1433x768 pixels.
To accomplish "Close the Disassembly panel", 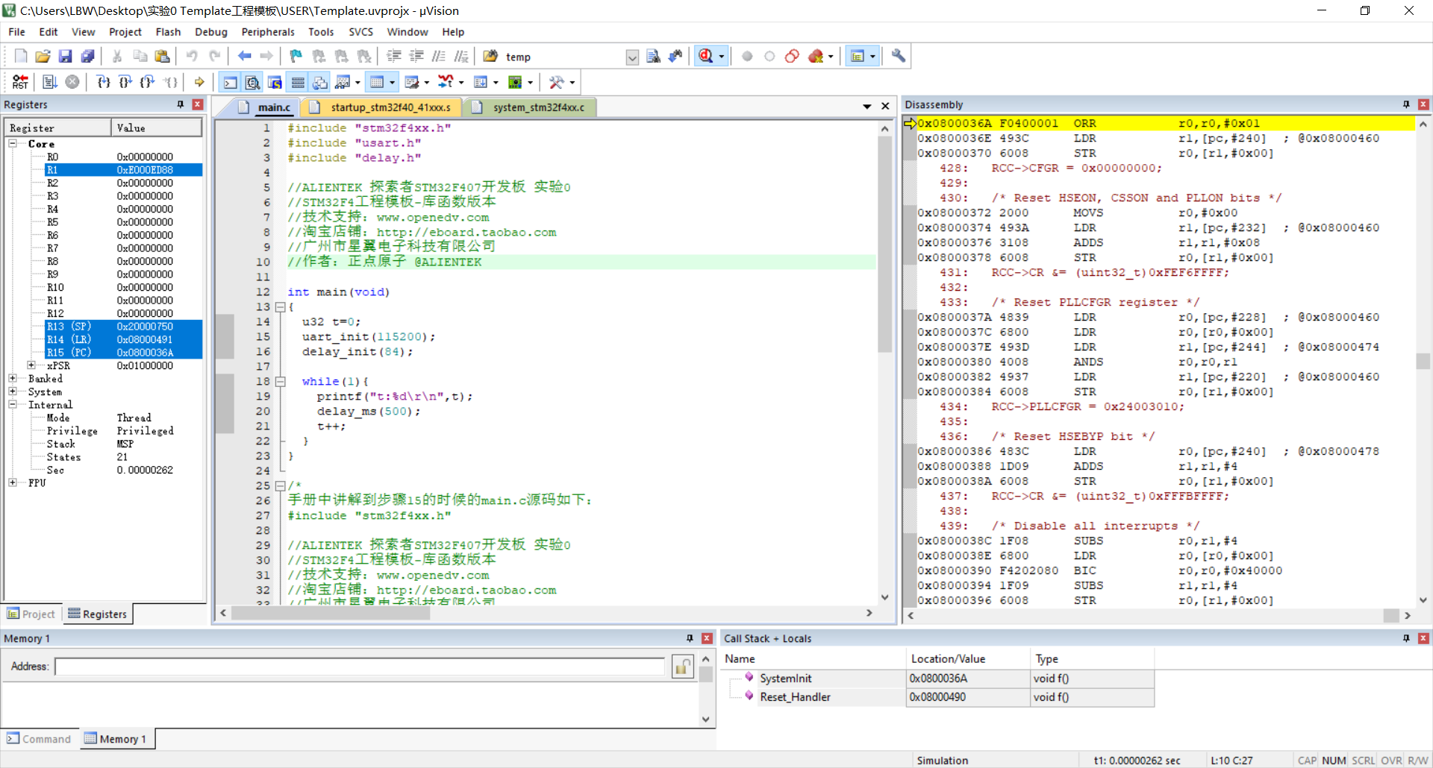I will point(1423,104).
